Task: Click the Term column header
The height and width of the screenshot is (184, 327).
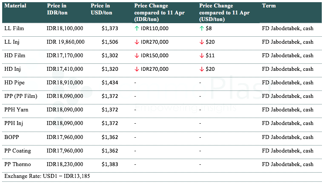Action: click(269, 6)
